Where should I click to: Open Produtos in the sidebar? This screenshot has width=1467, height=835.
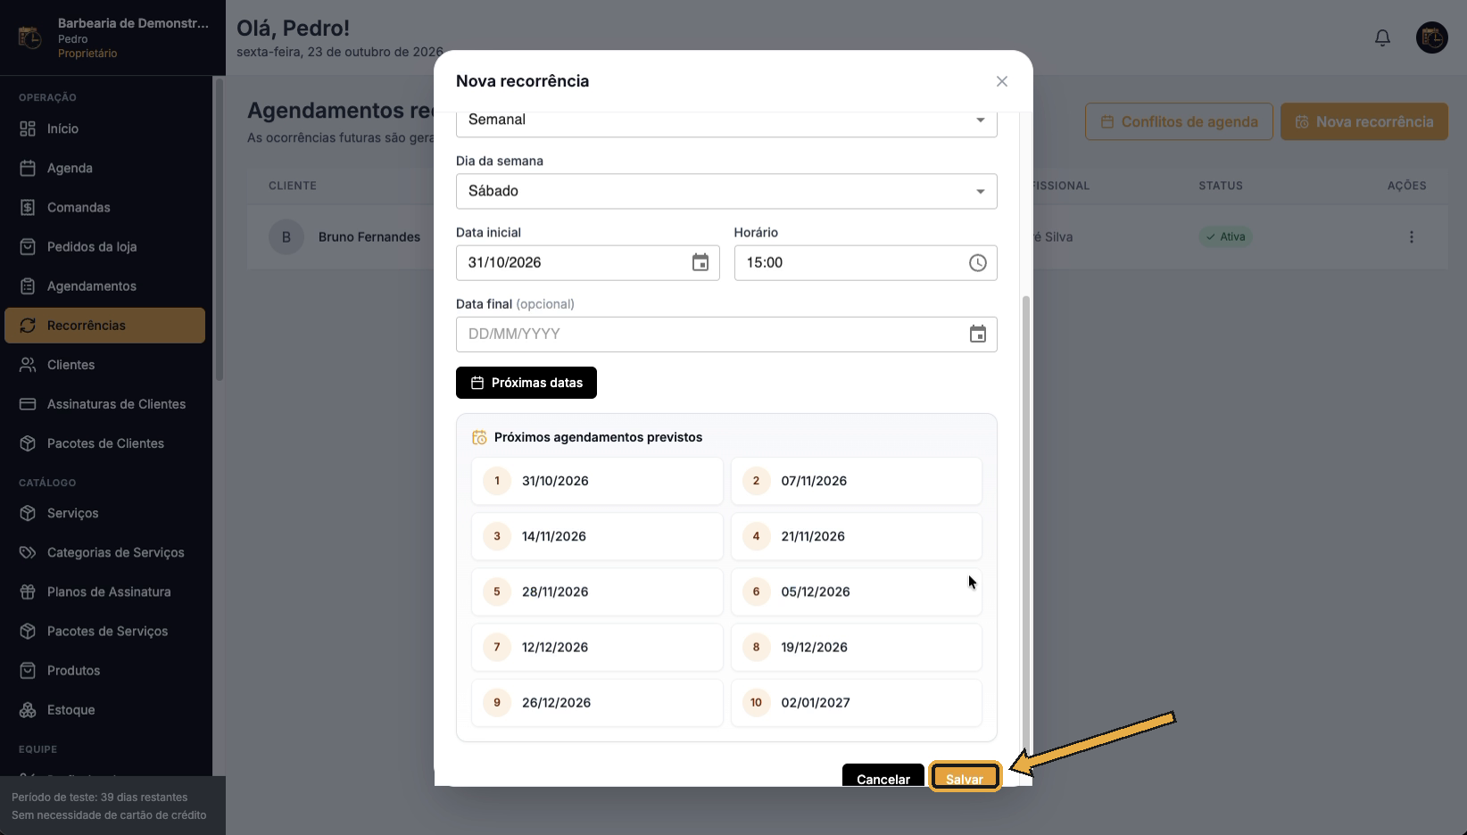[104, 671]
